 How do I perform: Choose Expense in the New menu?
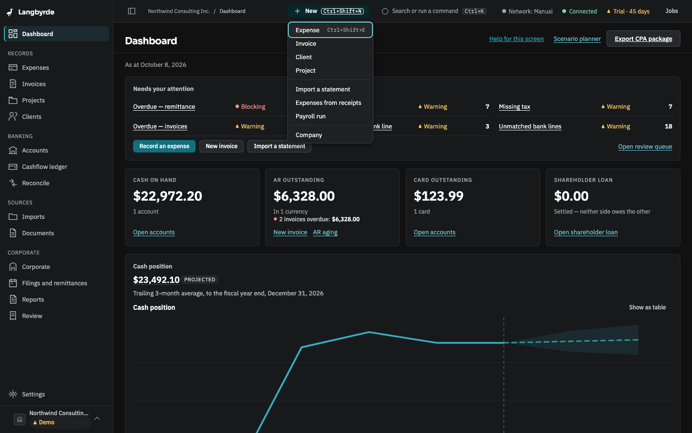pyautogui.click(x=330, y=30)
